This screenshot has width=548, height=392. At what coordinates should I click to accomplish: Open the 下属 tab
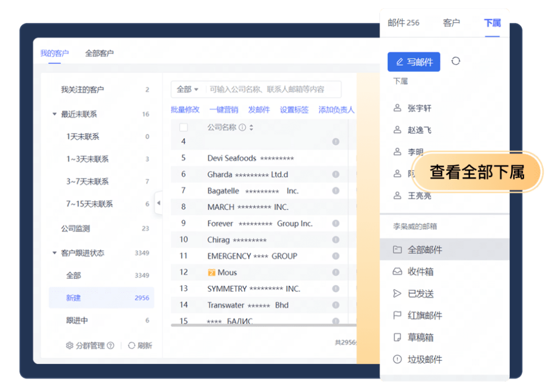tap(492, 23)
